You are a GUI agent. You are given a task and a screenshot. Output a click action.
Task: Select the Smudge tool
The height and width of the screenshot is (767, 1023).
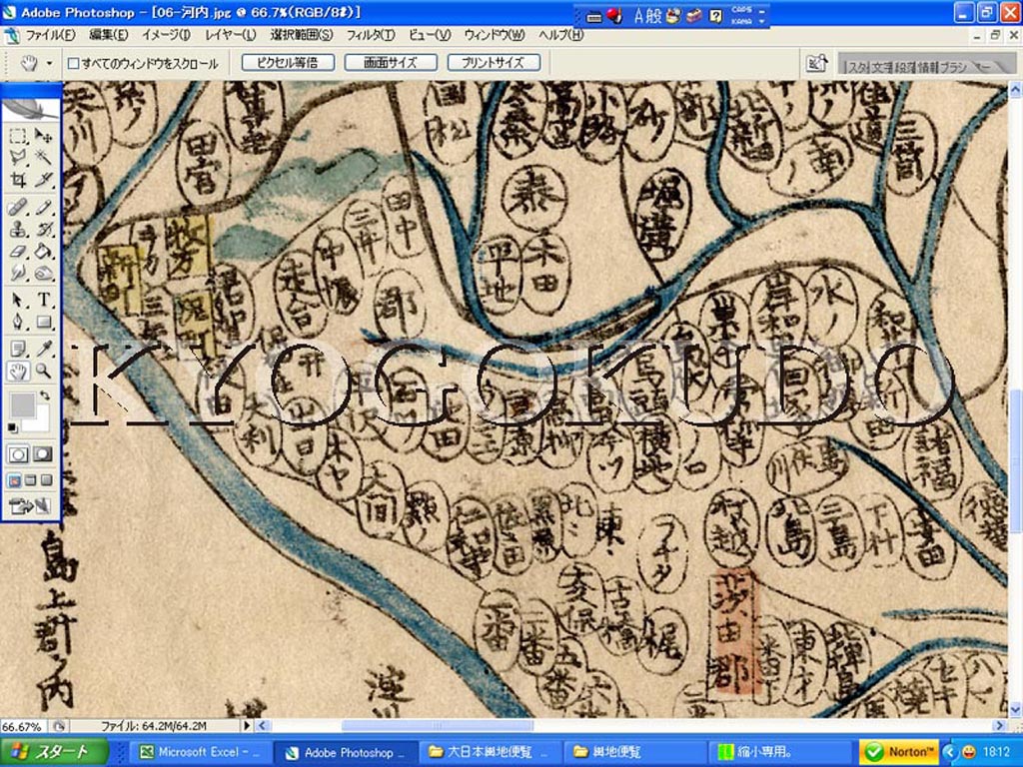pyautogui.click(x=18, y=273)
